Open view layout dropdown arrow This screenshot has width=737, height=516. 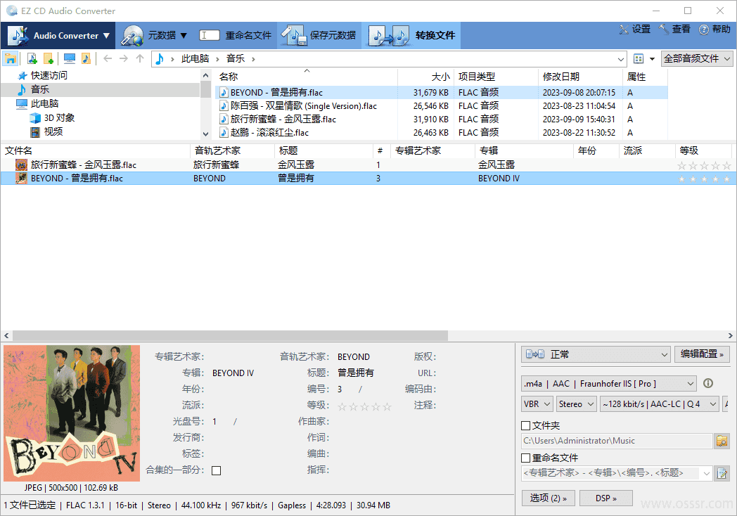pyautogui.click(x=652, y=59)
